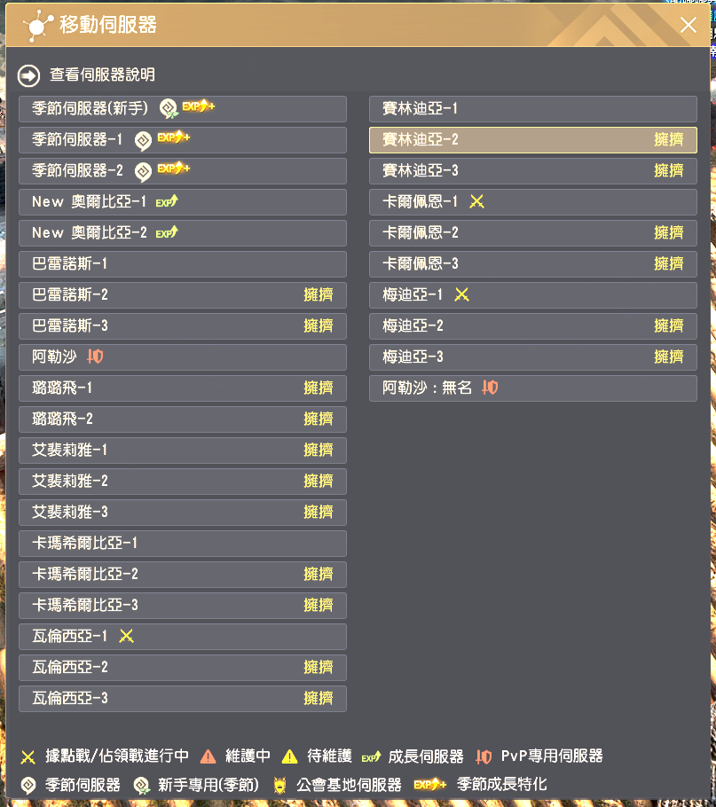Select the 卡瑪希爾比亞-3 server
Screen dimensions: 716x807
pyautogui.click(x=183, y=605)
